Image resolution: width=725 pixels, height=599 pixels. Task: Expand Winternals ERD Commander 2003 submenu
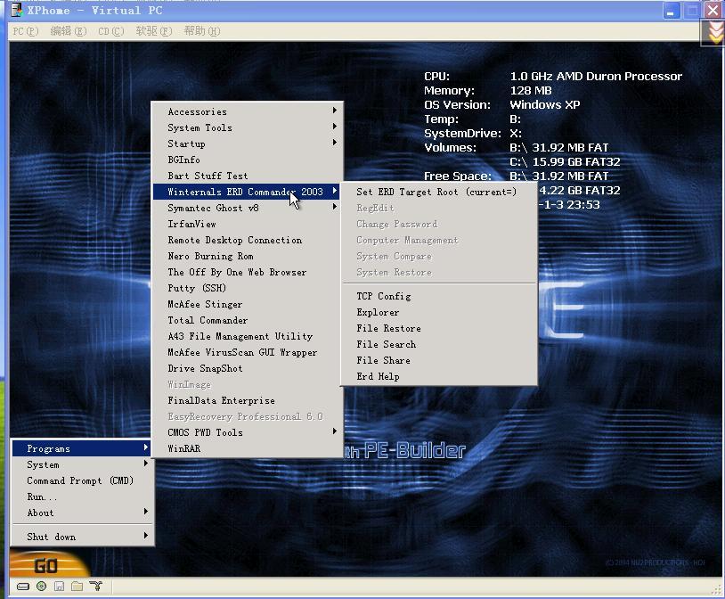click(x=247, y=192)
